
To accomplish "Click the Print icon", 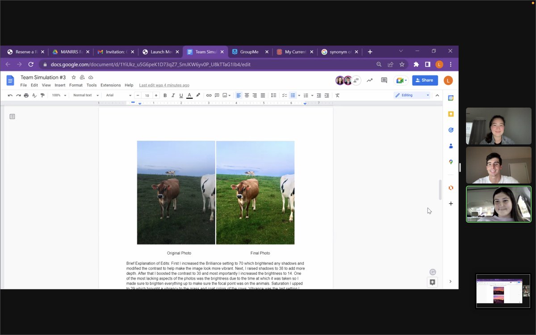I will tap(26, 95).
